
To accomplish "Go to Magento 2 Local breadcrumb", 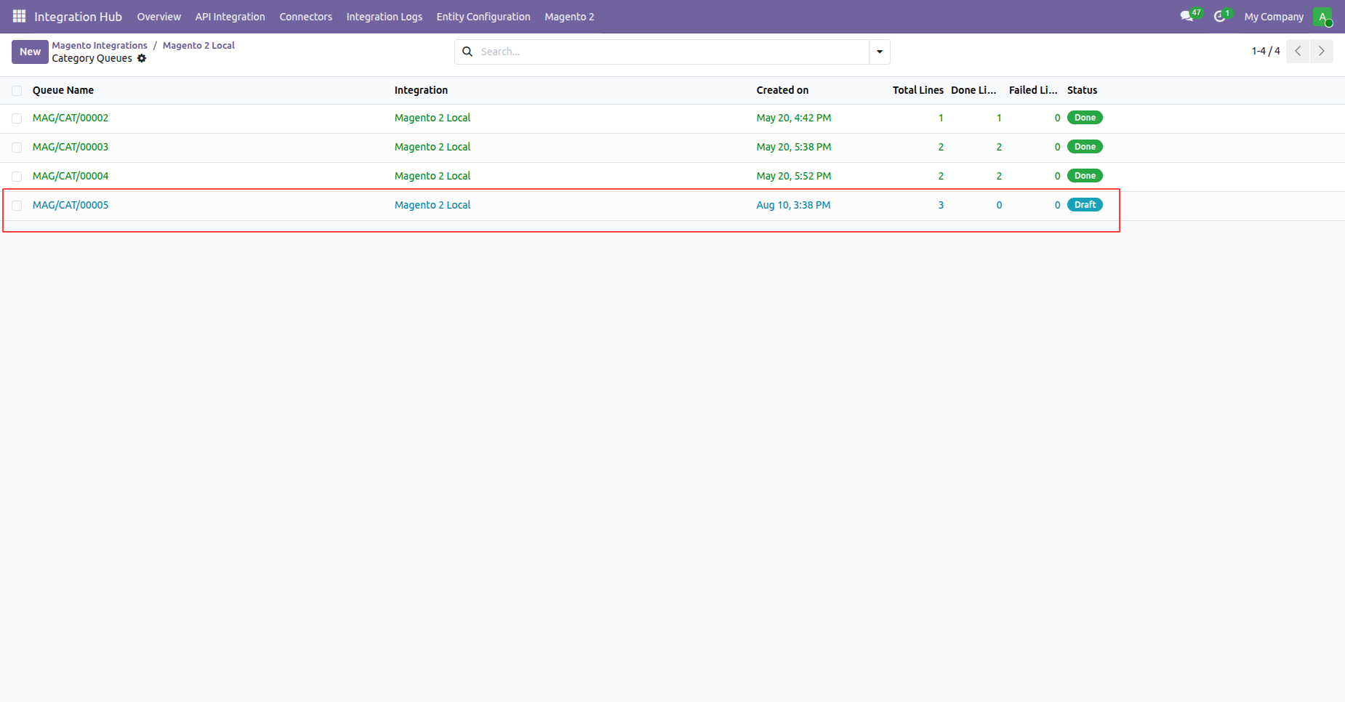I will [198, 45].
